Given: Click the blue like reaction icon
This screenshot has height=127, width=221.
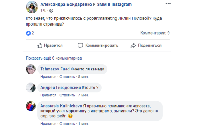Looking at the screenshot, I should pos(28,33).
